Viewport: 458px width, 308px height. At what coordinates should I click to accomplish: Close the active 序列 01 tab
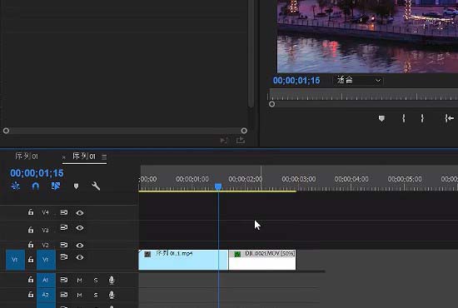(x=64, y=157)
